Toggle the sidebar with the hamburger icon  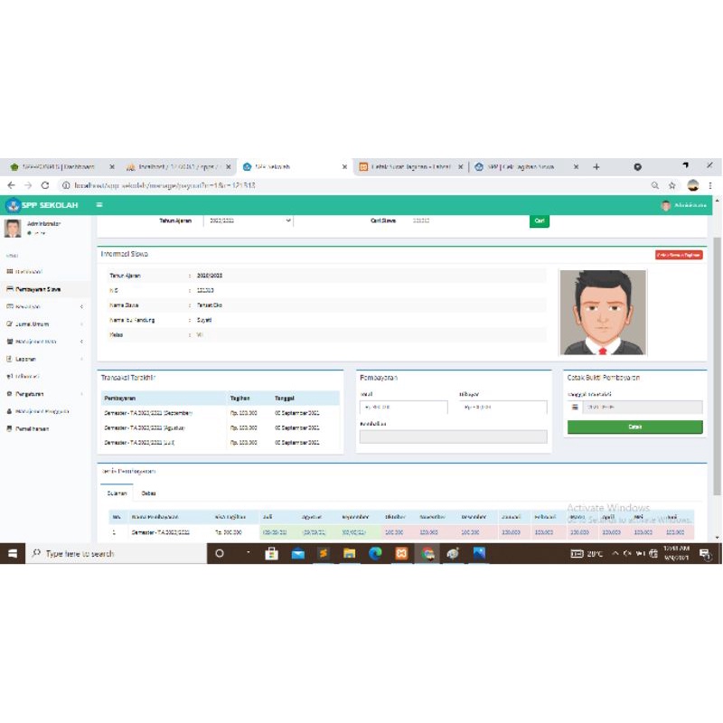coord(99,205)
